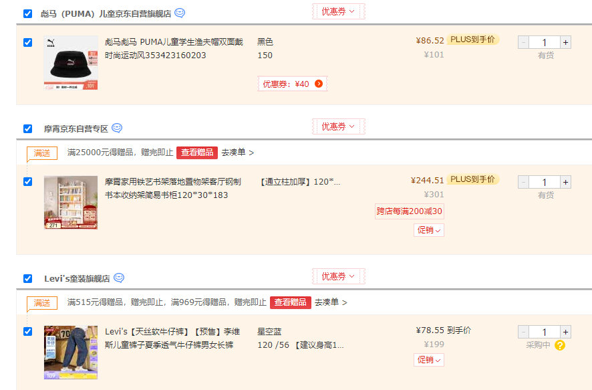The image size is (592, 390).
Task: Open chat icon for 摩胥京东自营专区
Action: (x=117, y=128)
